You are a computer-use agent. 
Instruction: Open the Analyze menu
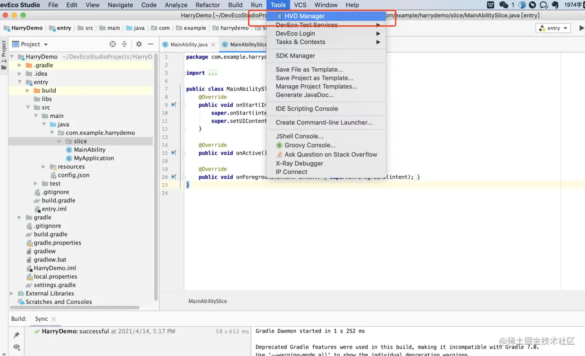176,5
